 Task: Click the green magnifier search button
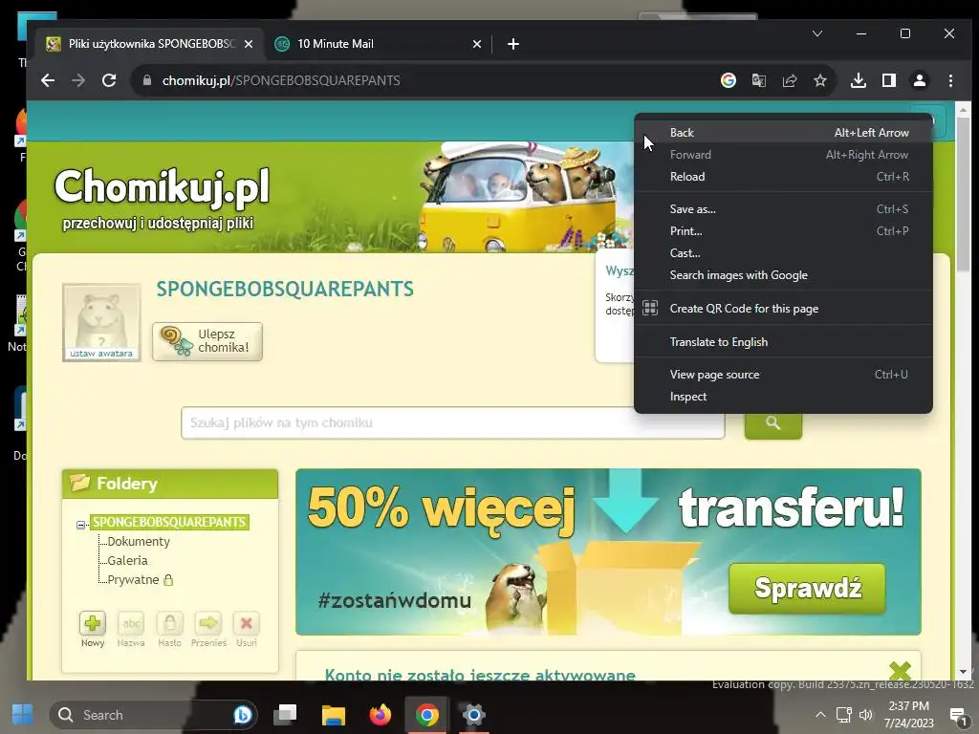pyautogui.click(x=772, y=423)
